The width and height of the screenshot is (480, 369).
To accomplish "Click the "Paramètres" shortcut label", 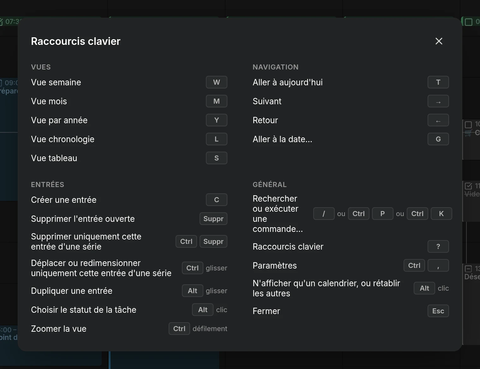I will (274, 265).
